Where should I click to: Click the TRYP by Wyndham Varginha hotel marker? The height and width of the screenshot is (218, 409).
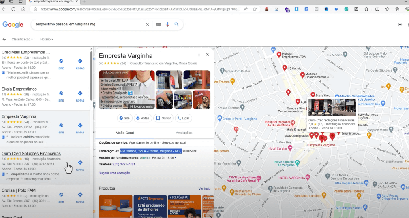(259, 178)
